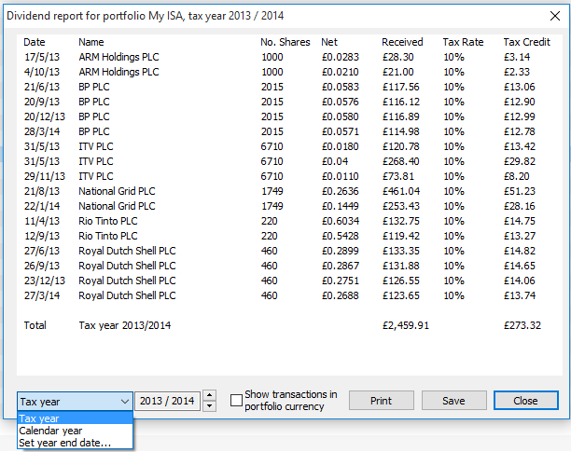Close the dividend report dialog
The width and height of the screenshot is (571, 452).
click(x=525, y=401)
